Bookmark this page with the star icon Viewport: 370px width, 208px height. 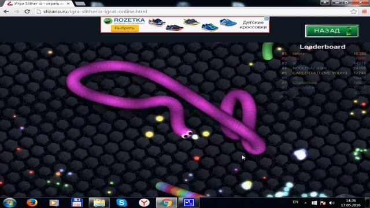click(353, 12)
